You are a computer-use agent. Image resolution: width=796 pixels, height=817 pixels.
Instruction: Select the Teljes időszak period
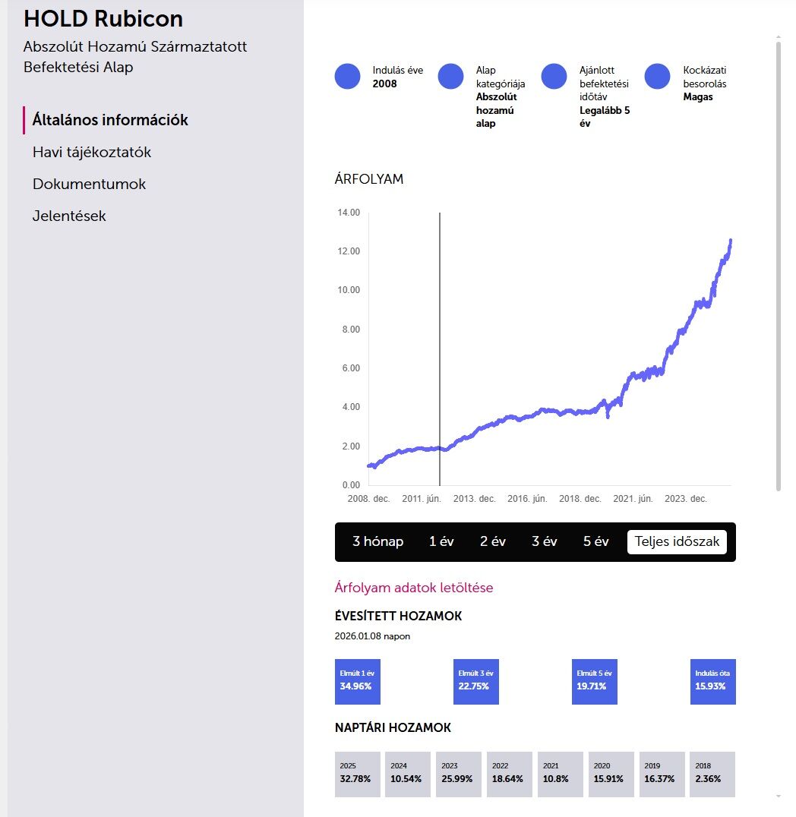point(677,542)
